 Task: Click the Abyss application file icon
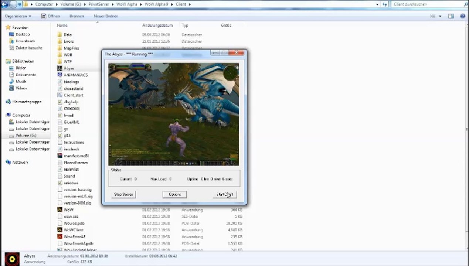pyautogui.click(x=60, y=68)
